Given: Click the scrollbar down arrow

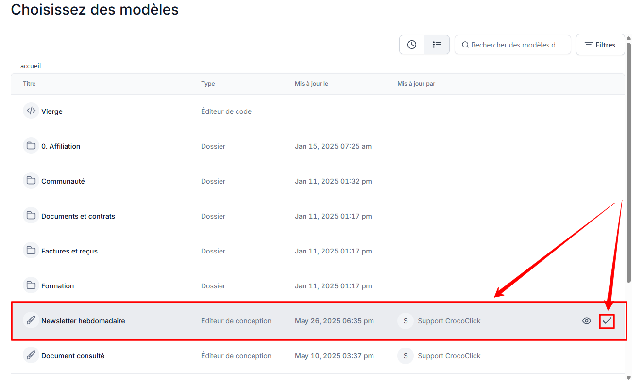Looking at the screenshot, I should point(628,377).
